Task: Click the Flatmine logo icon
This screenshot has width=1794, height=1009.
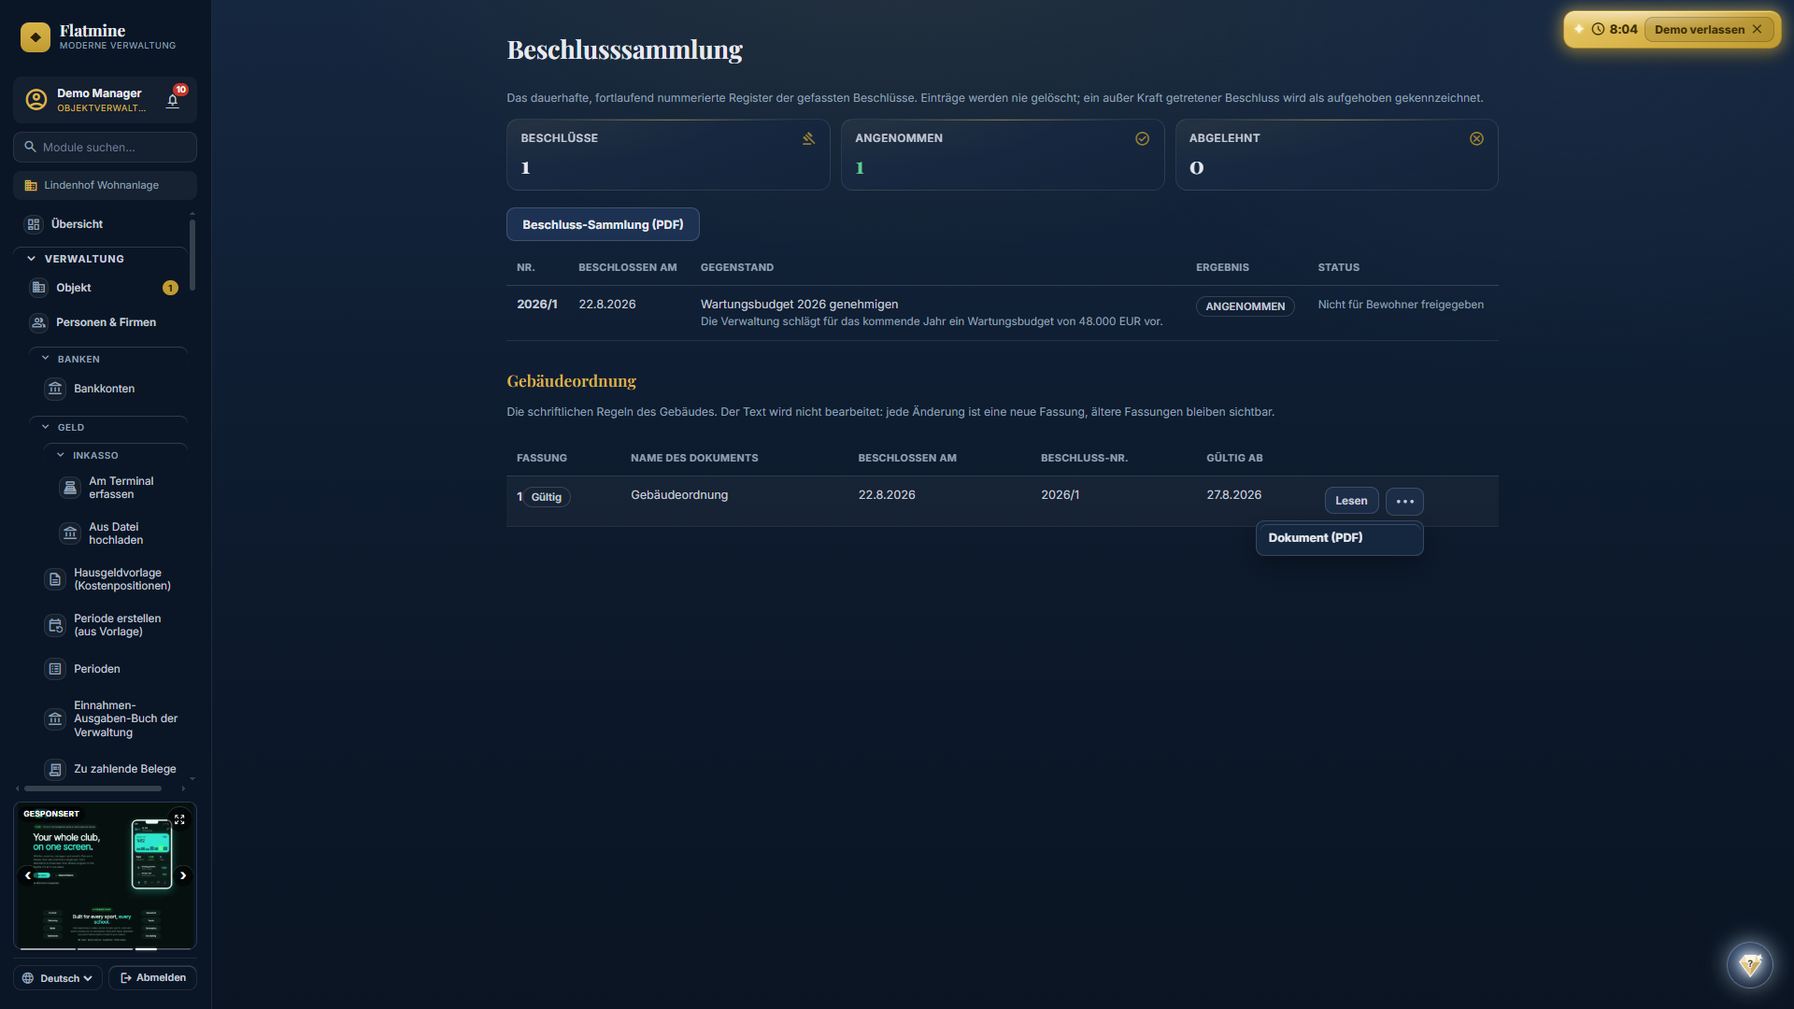Action: (36, 37)
